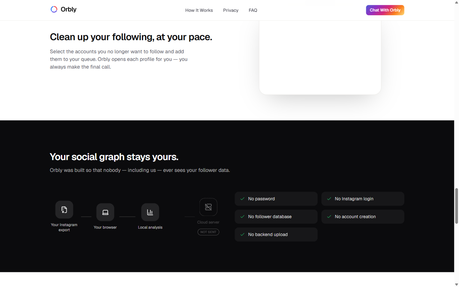The height and width of the screenshot is (287, 459).
Task: Click the "Orbly was built so that nobody" subtitle
Action: [x=140, y=170]
